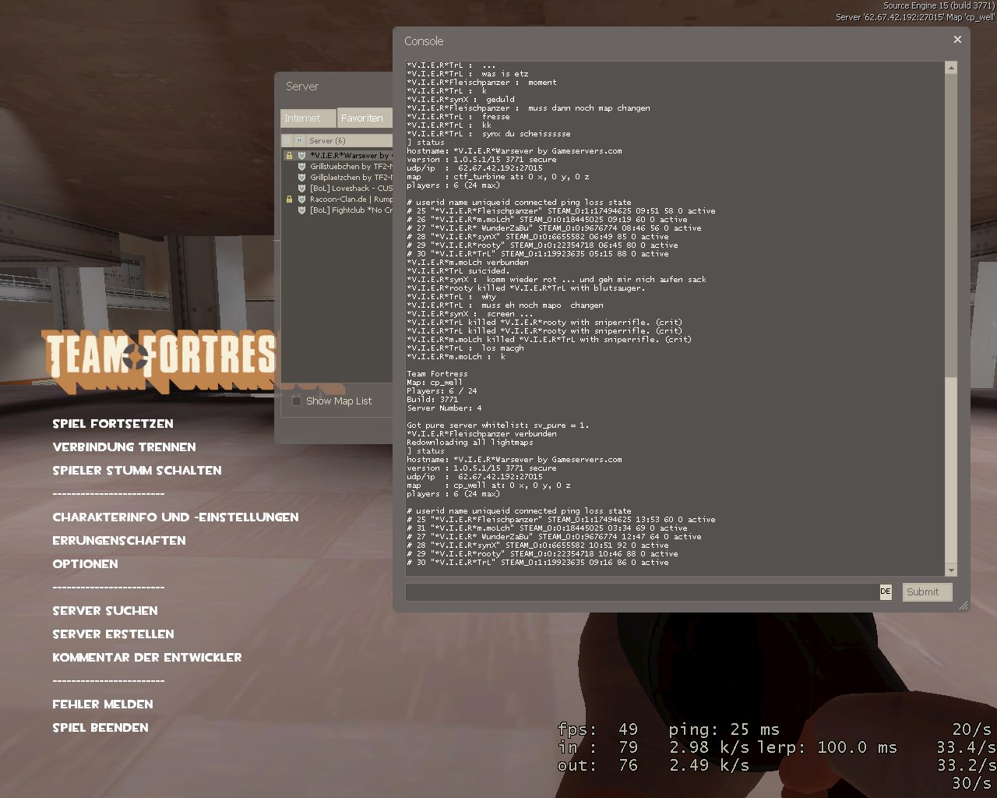Switch to the Internet tab
The width and height of the screenshot is (997, 798).
click(x=308, y=118)
